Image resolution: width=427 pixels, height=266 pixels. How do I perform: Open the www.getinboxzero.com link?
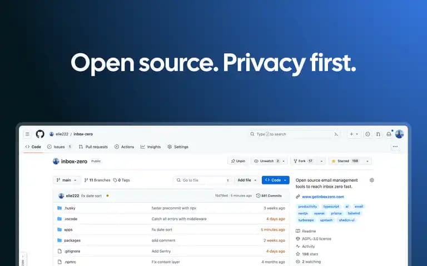(322, 197)
